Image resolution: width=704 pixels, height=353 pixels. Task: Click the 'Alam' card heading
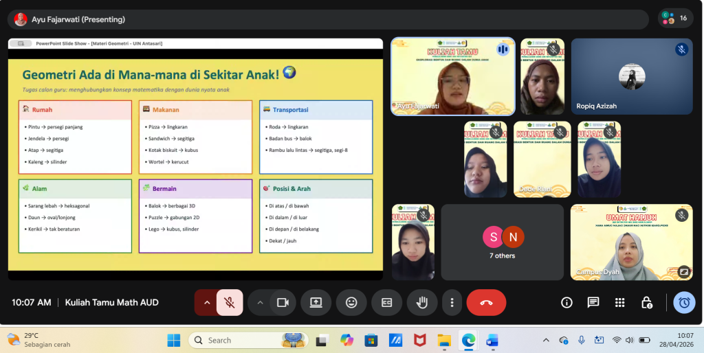click(x=39, y=189)
